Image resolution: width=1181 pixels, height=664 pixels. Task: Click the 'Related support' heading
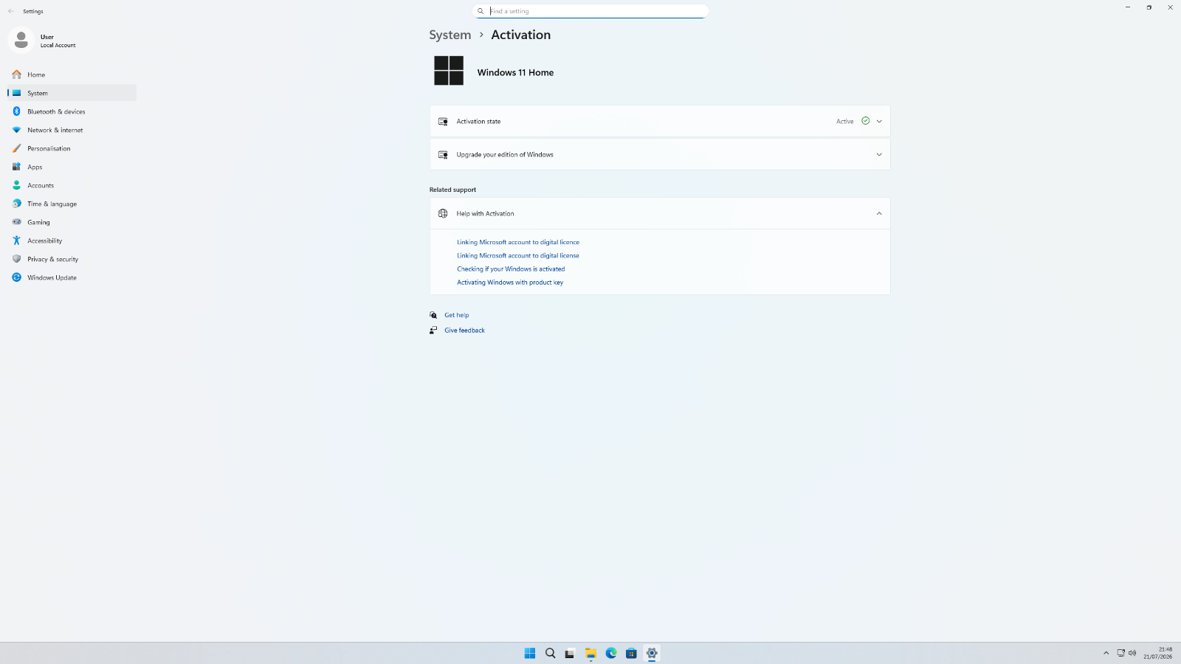click(452, 190)
